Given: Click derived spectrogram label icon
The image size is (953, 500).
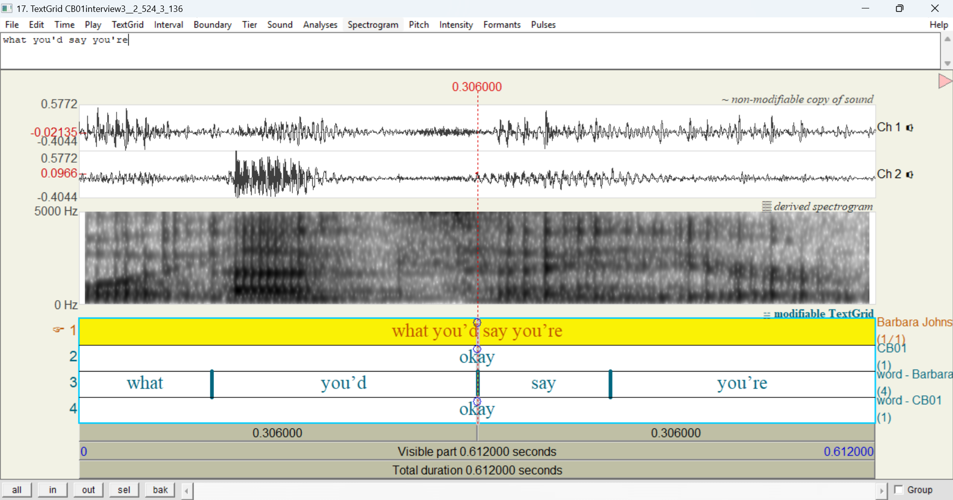Looking at the screenshot, I should pos(766,206).
